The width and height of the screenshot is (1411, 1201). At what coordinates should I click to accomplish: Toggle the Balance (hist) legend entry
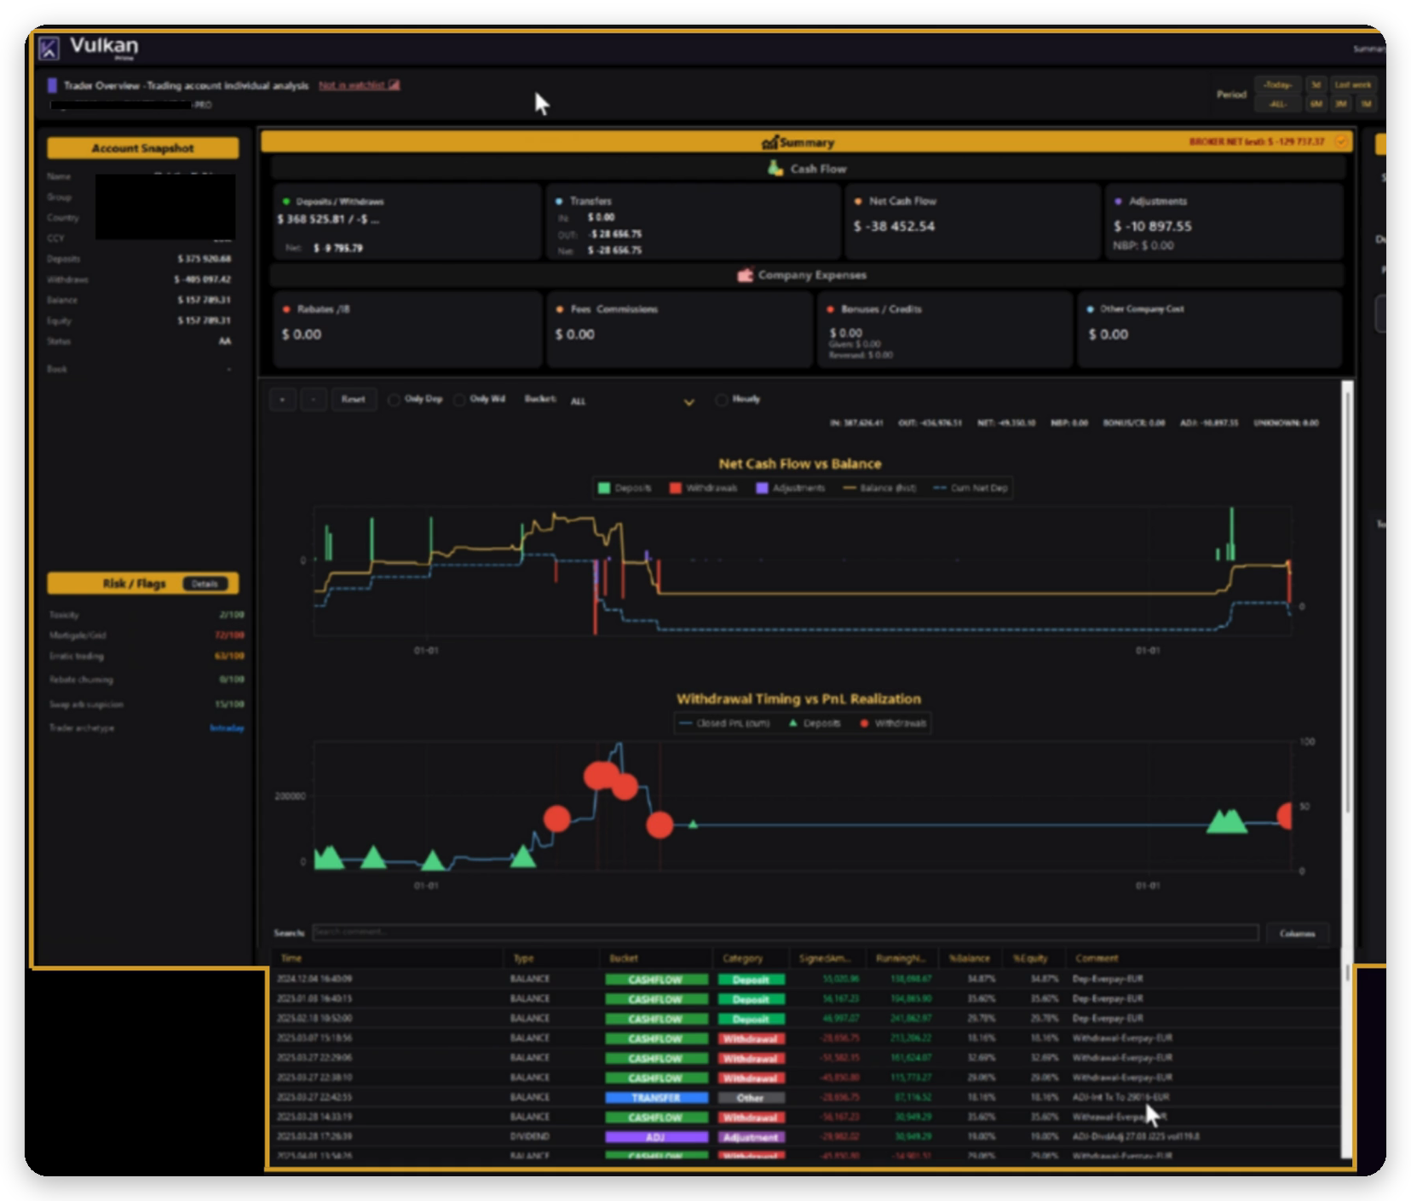879,488
